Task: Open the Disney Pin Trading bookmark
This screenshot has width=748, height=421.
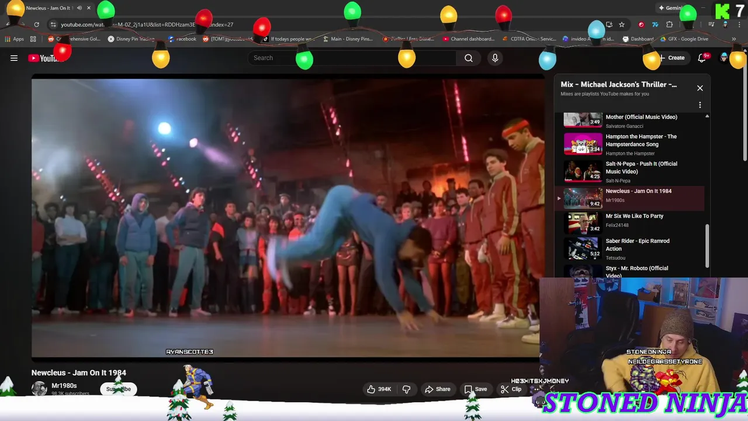Action: (x=131, y=39)
